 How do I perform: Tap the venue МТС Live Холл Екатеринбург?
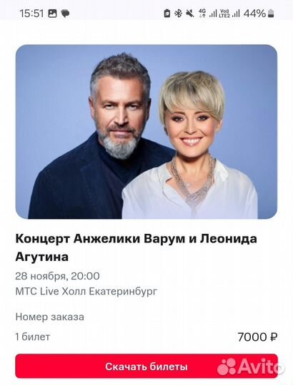(86, 292)
